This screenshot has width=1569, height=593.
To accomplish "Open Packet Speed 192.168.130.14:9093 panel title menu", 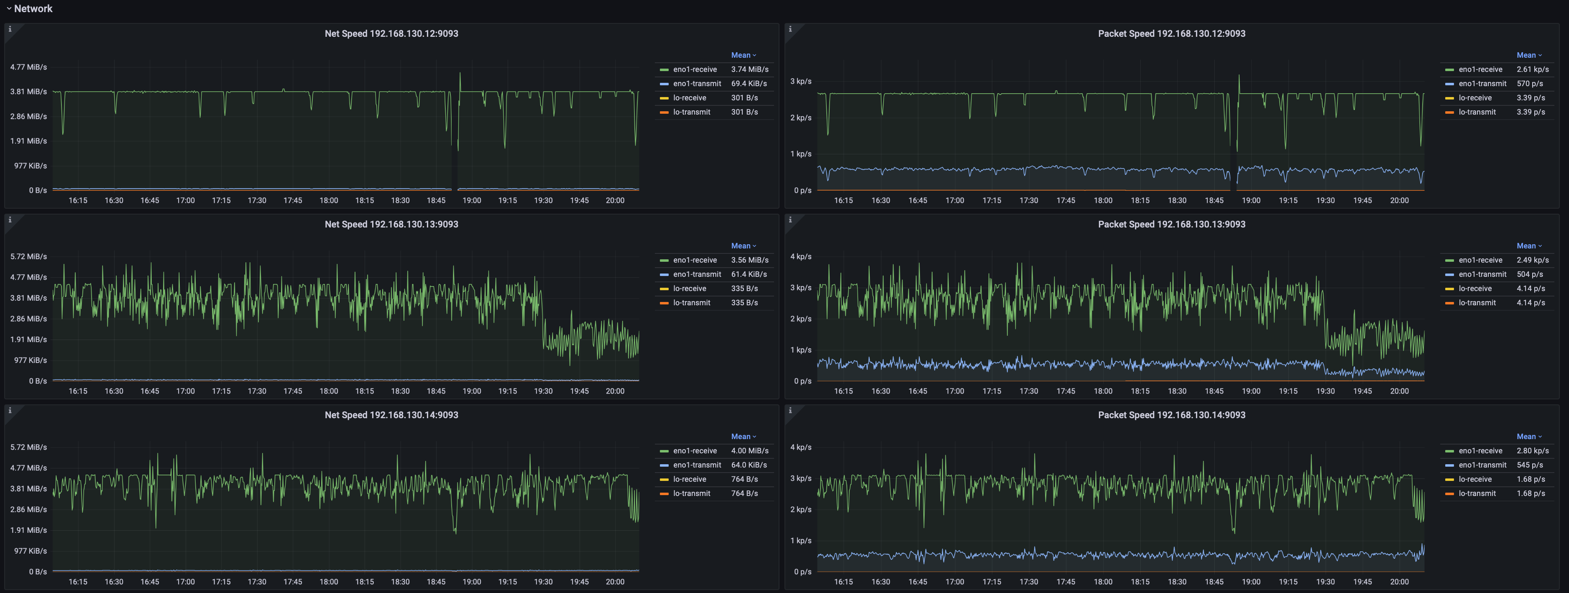I will [1170, 415].
